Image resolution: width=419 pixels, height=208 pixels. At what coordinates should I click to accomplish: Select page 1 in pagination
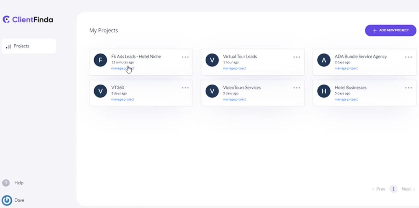394,189
